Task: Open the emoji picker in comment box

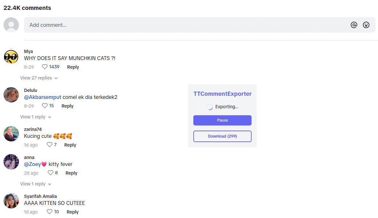Action: pyautogui.click(x=366, y=25)
